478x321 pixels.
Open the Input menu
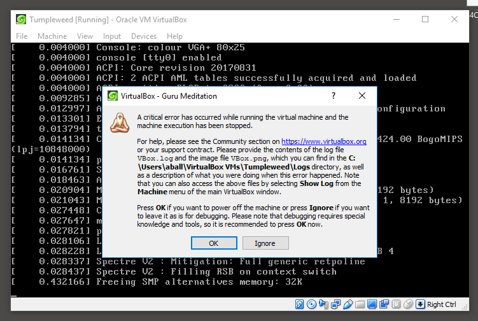112,36
